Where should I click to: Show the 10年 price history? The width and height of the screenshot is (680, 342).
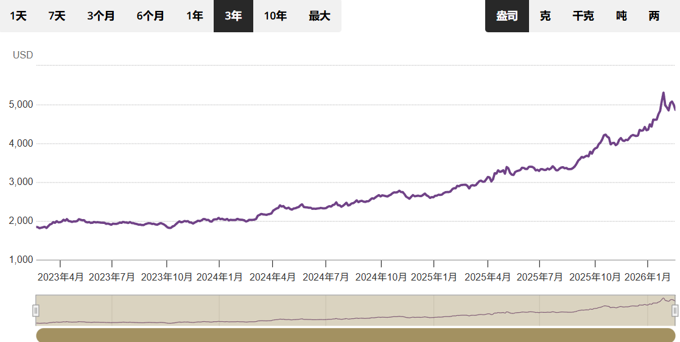275,16
